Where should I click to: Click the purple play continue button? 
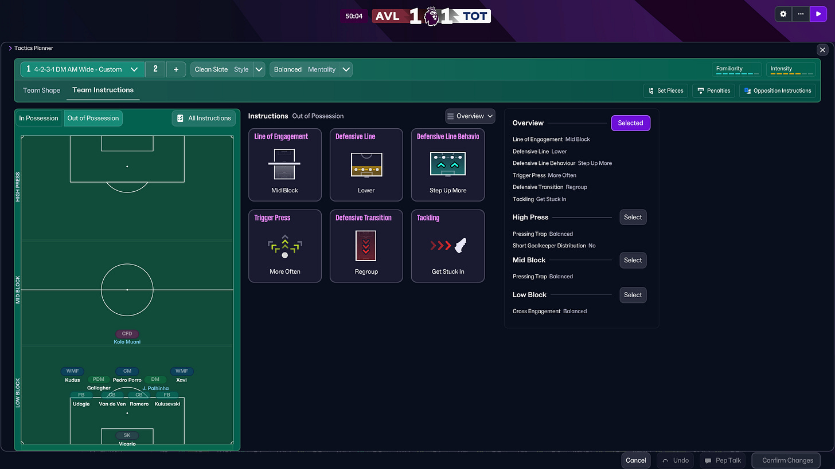(818, 14)
